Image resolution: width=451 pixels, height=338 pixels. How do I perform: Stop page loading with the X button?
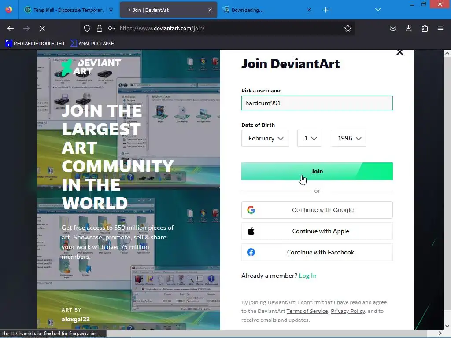(42, 29)
